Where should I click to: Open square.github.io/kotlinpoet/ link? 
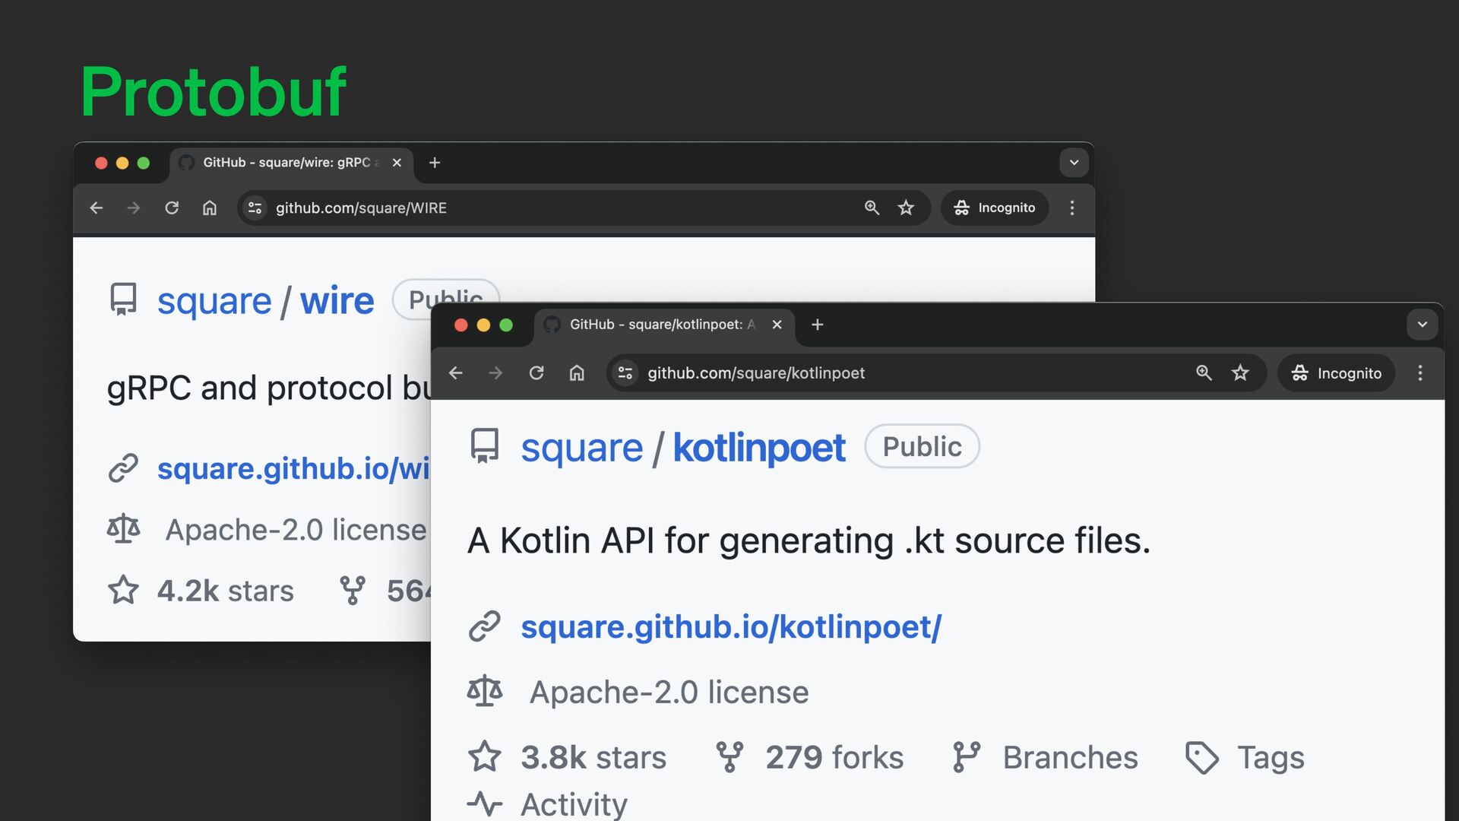pyautogui.click(x=730, y=627)
